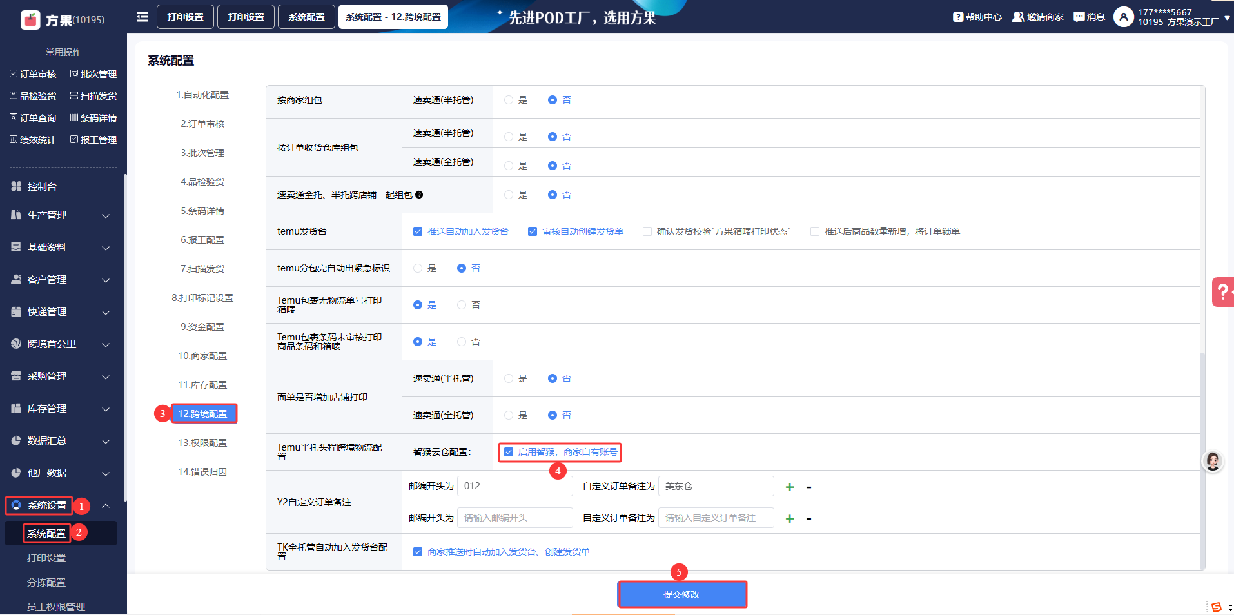This screenshot has height=615, width=1234.
Task: Collapse the 系统设置 sidebar section
Action: pos(106,506)
